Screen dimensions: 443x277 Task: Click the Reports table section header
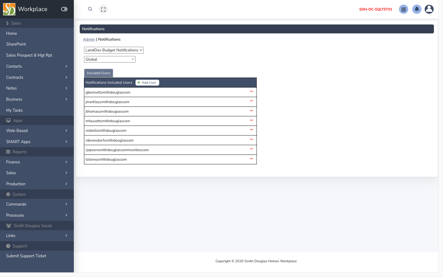pos(37,152)
